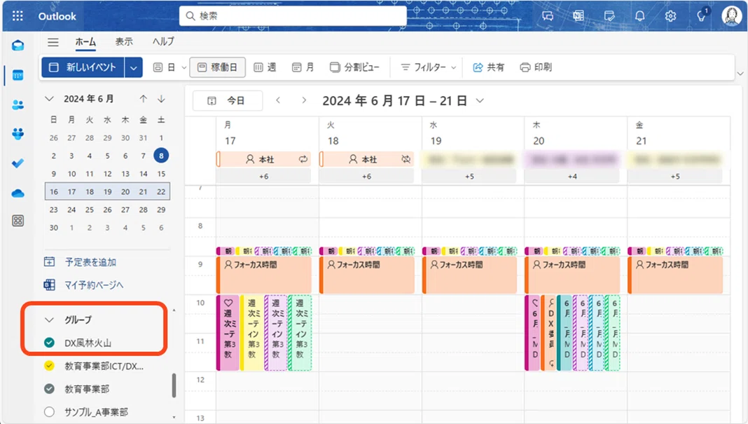Select the 表示 tab
This screenshot has height=424, width=748.
click(x=124, y=42)
